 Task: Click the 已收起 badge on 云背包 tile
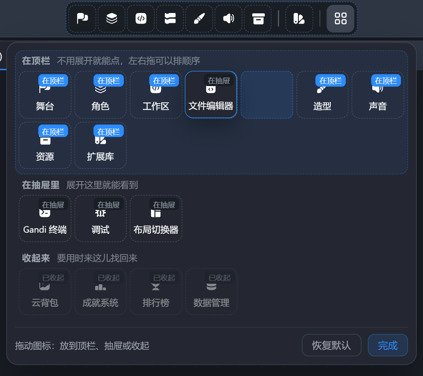(53, 277)
